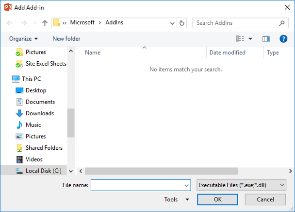
Task: Click horizontal scrollbar left arrow
Action: (x=81, y=171)
